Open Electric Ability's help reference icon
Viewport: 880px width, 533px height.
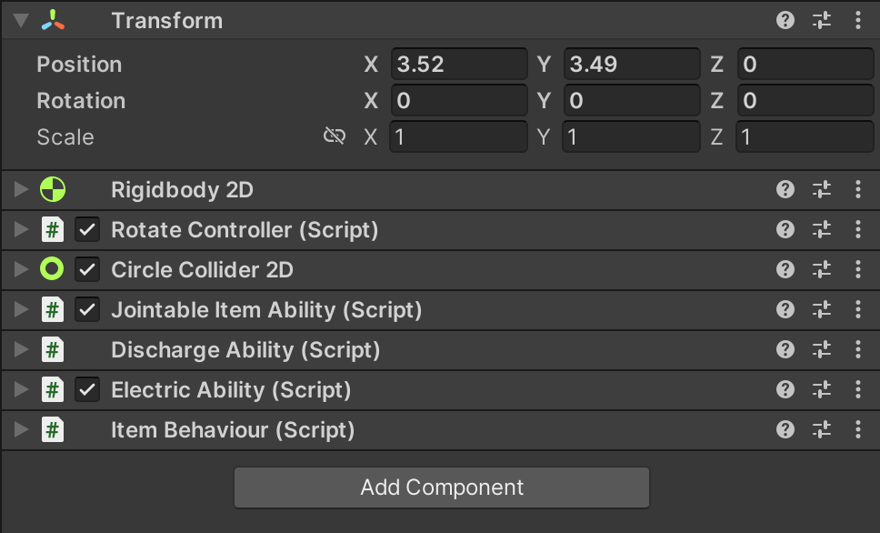pyautogui.click(x=785, y=390)
